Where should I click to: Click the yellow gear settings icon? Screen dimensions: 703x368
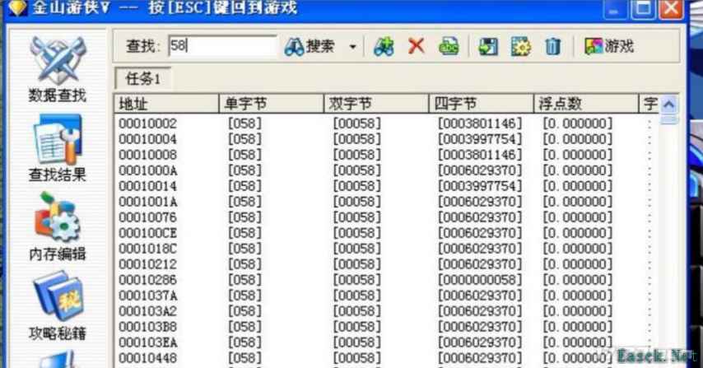point(520,46)
